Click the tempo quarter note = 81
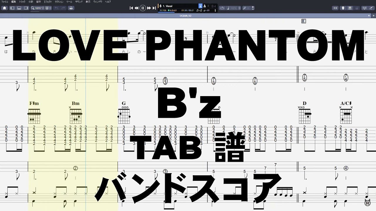 coord(206,11)
